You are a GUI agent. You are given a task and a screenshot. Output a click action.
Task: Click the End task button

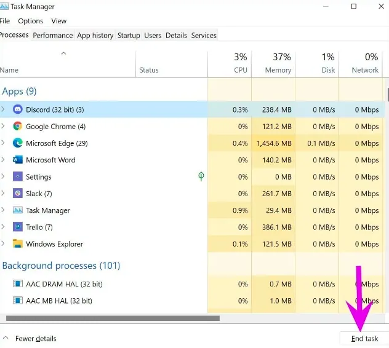364,339
